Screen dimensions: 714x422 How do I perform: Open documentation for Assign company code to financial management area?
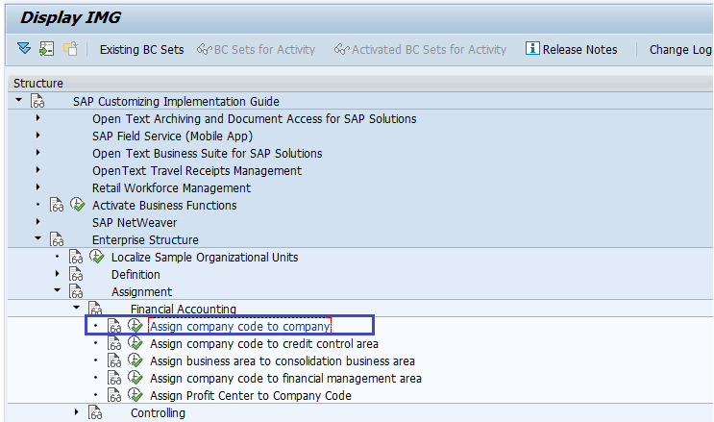pyautogui.click(x=114, y=378)
